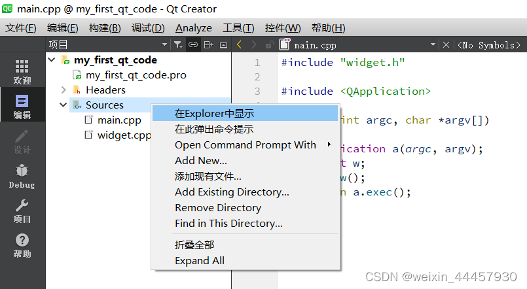Screen dimensions: 527x289
Task: Select main.cpp in project tree
Action: (119, 120)
